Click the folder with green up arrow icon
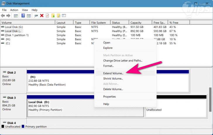 [x=53, y=15]
